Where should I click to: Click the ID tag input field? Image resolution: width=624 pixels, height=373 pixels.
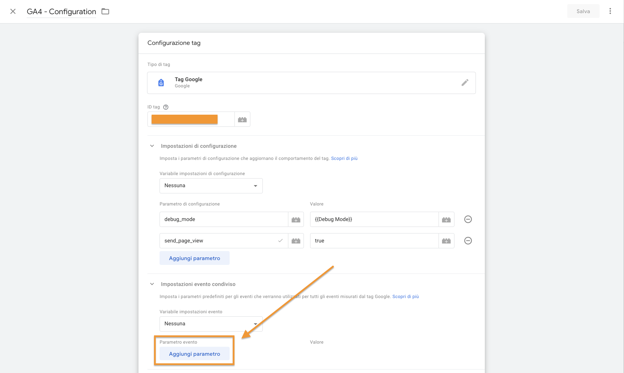[191, 119]
